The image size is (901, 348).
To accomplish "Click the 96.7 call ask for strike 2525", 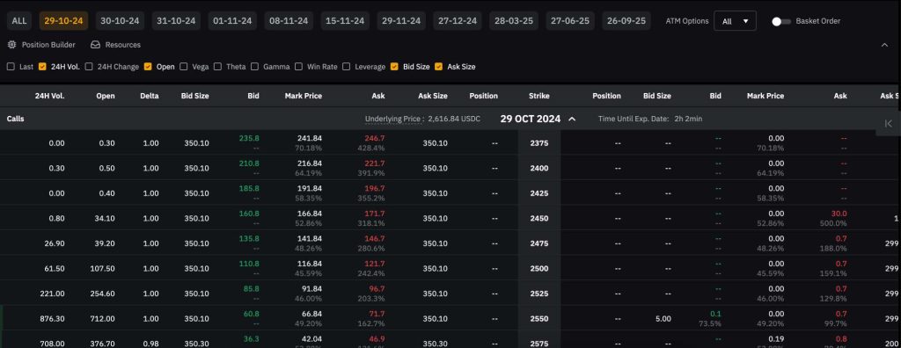I will pyautogui.click(x=377, y=289).
